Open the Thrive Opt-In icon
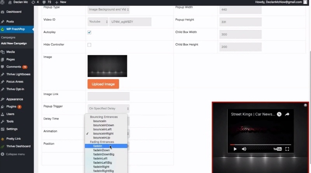Screen dimensions: 311x173 [3, 89]
